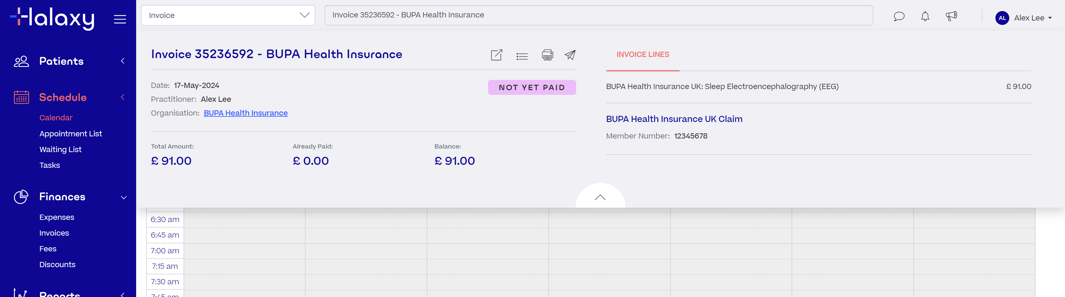Open the Invoice search type dropdown
Viewport: 1065px width, 297px height.
coord(228,15)
